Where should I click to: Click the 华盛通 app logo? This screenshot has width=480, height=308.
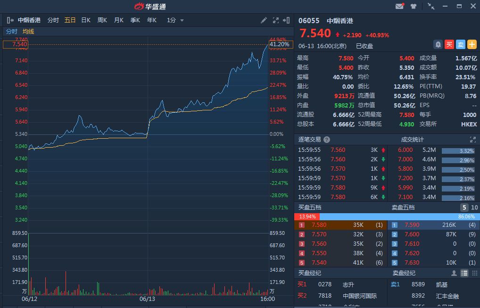[150, 6]
